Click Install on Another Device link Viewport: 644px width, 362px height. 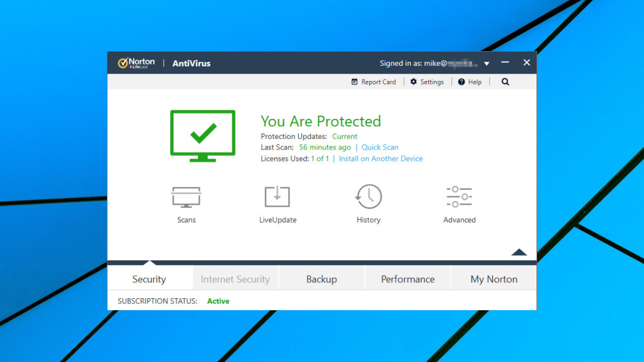click(x=380, y=159)
